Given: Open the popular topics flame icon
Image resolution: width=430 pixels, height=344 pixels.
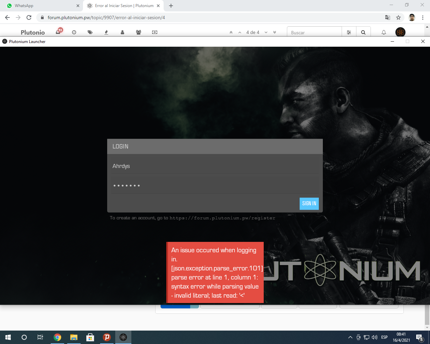Looking at the screenshot, I should (x=106, y=32).
